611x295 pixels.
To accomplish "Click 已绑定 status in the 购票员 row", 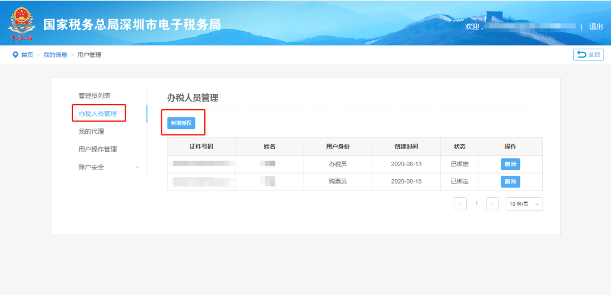I will point(460,181).
